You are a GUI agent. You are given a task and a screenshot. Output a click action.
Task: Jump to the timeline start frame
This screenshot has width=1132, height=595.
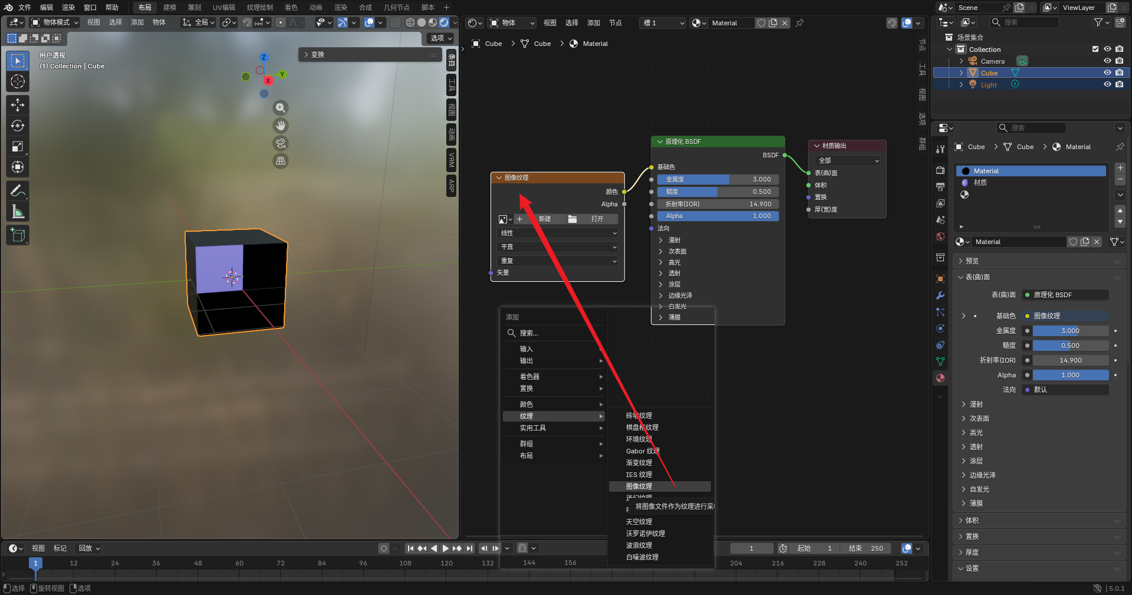coord(410,548)
